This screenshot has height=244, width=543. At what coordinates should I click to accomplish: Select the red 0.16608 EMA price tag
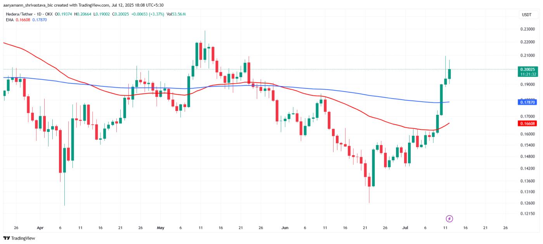(527, 123)
